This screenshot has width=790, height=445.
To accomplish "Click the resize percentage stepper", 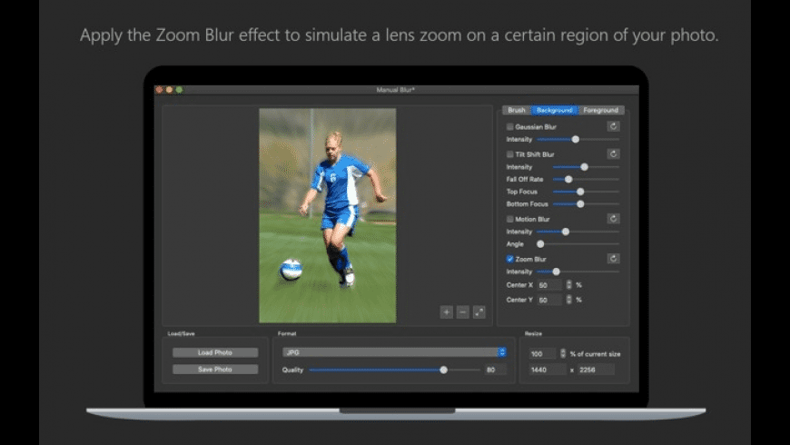I will click(563, 354).
